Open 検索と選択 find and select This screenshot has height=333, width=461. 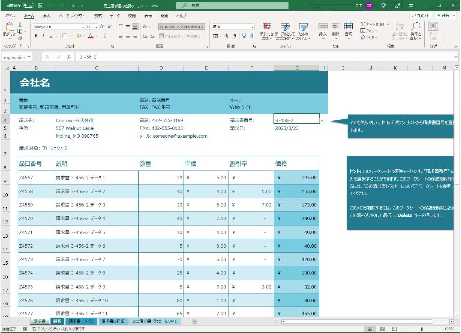pyautogui.click(x=416, y=30)
